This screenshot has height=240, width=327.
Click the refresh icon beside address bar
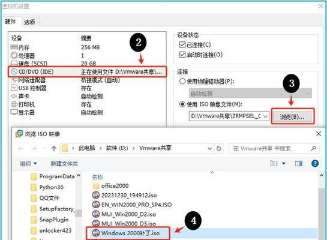[218, 148]
